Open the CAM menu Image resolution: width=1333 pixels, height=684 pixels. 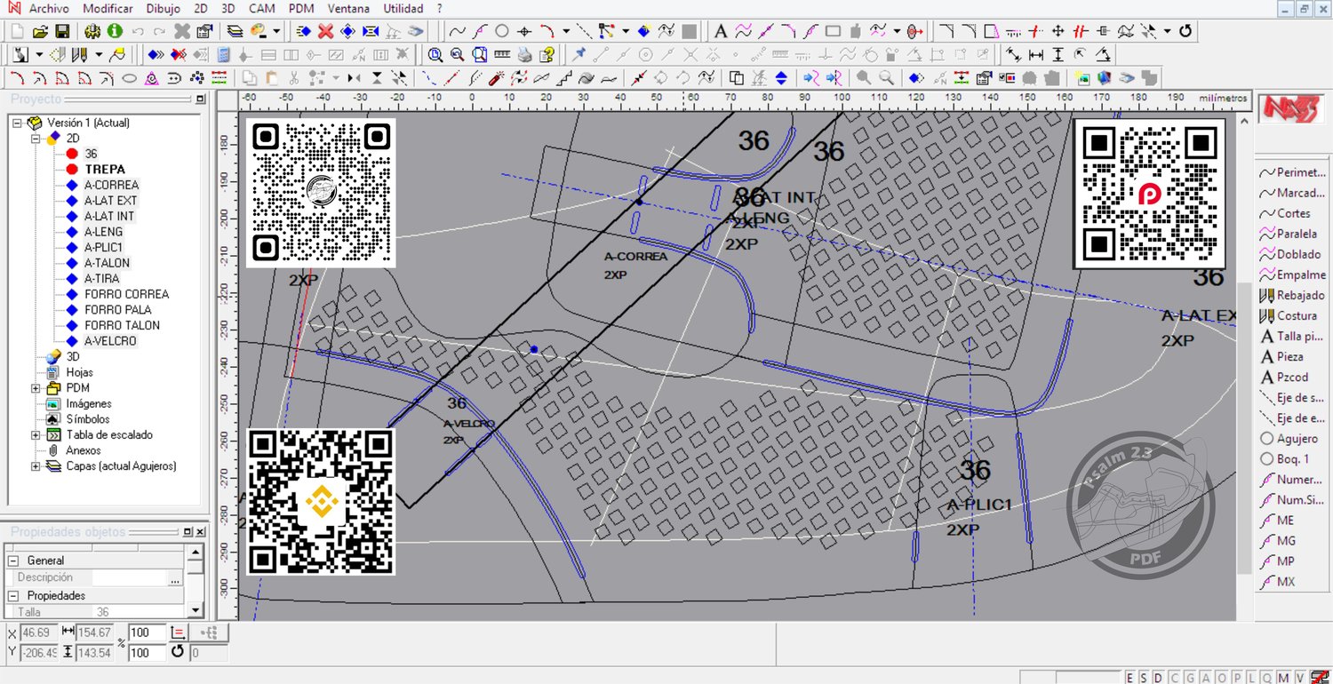pos(261,8)
